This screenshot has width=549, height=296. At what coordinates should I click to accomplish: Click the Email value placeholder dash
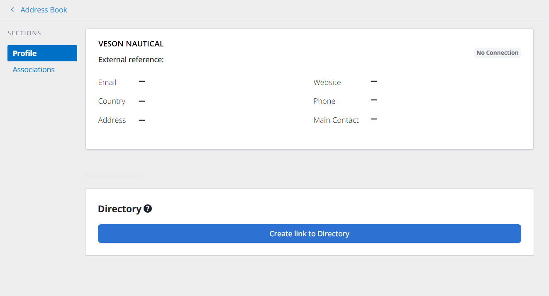(x=142, y=82)
